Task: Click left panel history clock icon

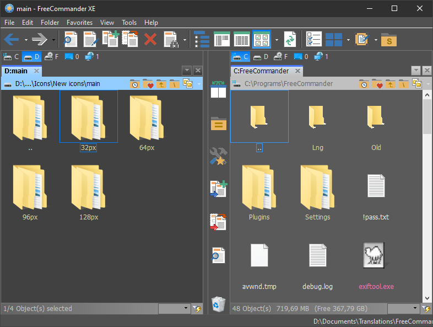Action: tap(134, 83)
